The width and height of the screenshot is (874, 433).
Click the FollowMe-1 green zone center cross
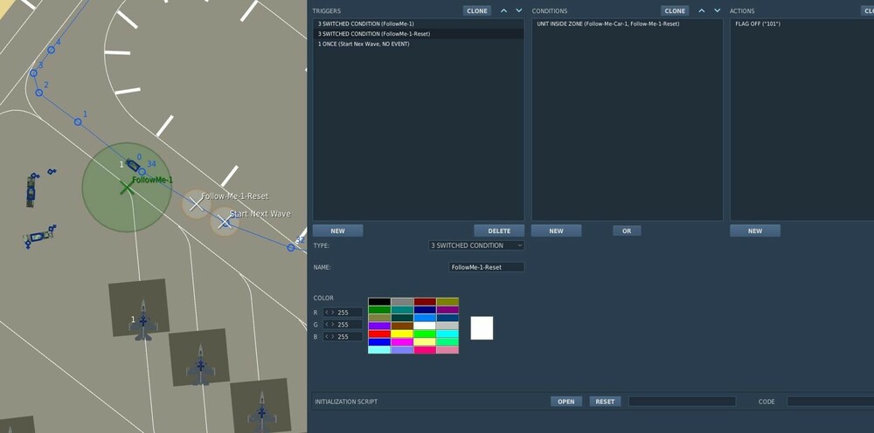127,188
